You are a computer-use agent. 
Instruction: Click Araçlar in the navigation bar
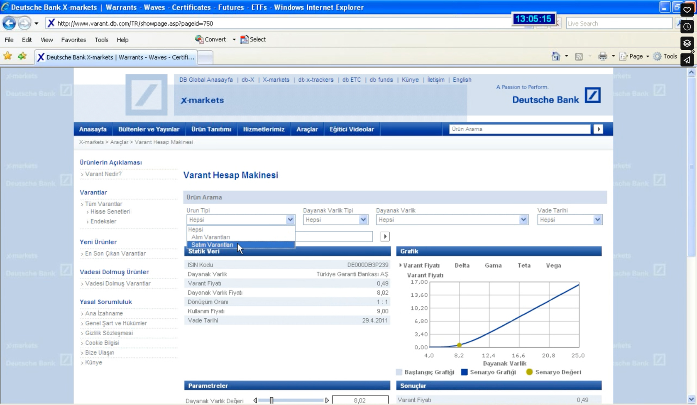[307, 129]
